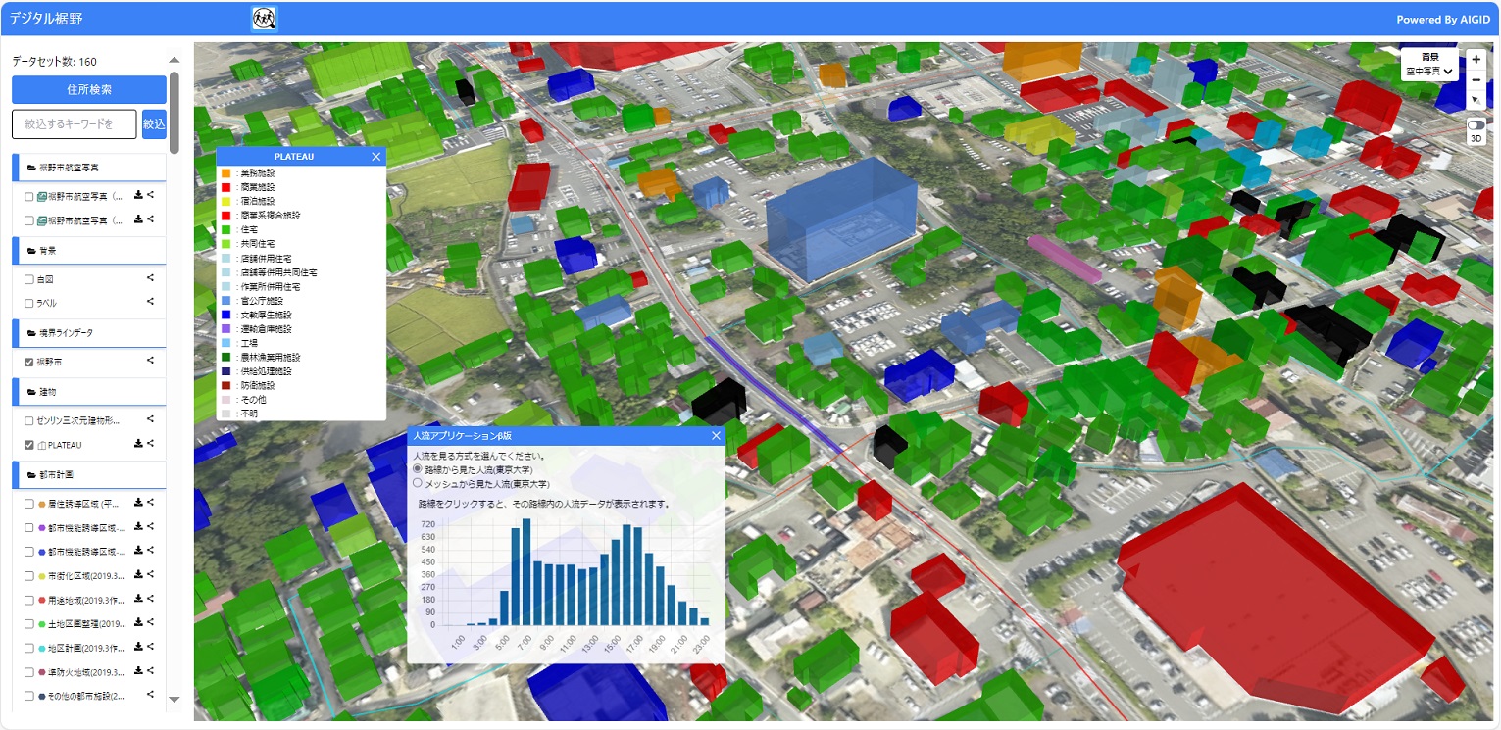Select メッシュから見た人流(東京大学) radio option

click(x=419, y=483)
